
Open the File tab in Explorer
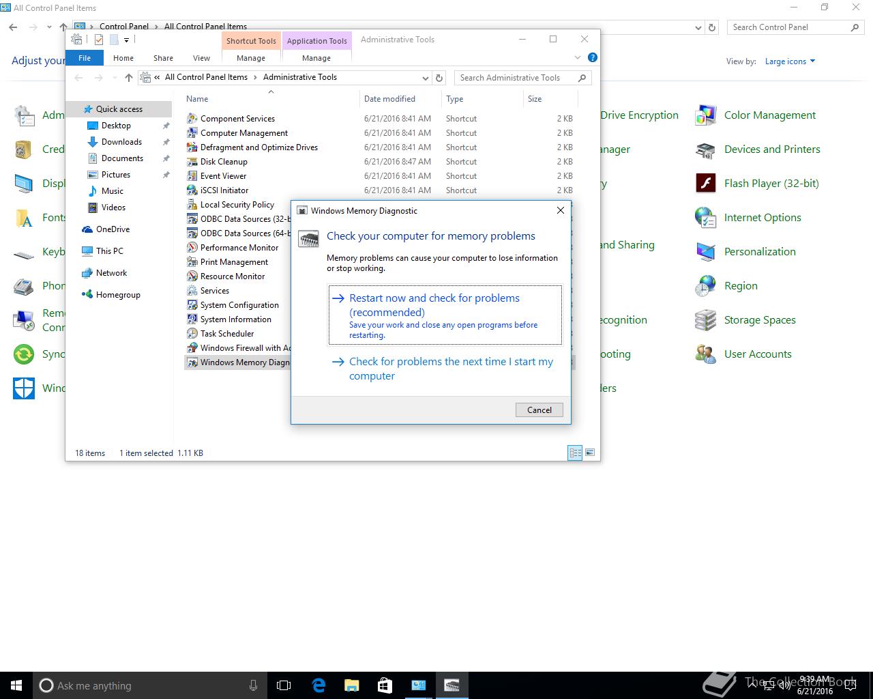pyautogui.click(x=85, y=58)
